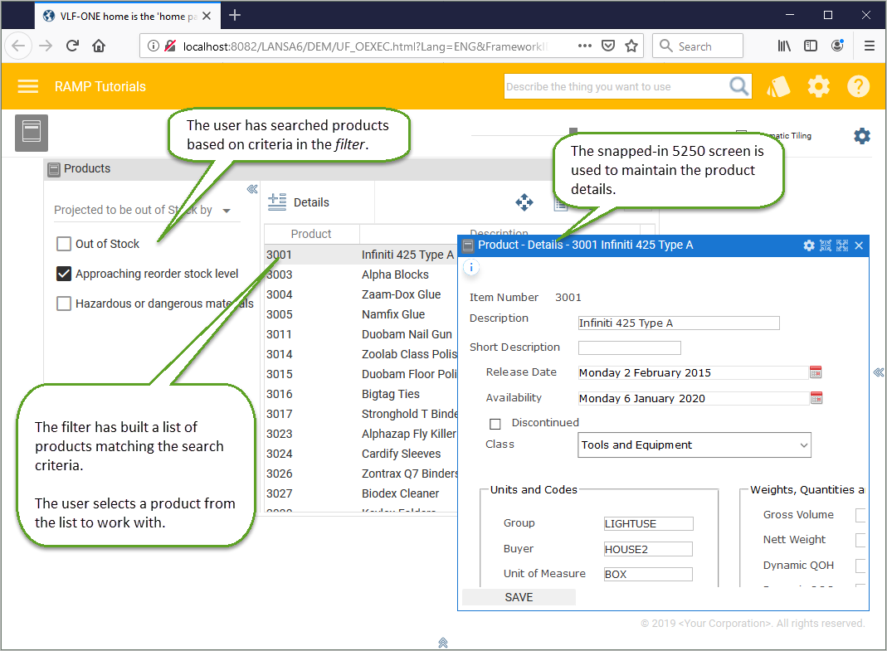The height and width of the screenshot is (651, 887).
Task: Open the Availability calendar picker
Action: pyautogui.click(x=816, y=397)
